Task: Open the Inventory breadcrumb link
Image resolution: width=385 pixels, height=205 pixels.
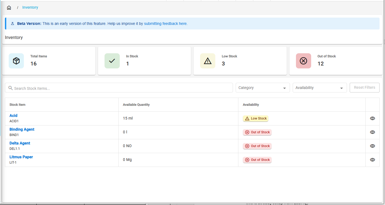Action: pos(30,8)
